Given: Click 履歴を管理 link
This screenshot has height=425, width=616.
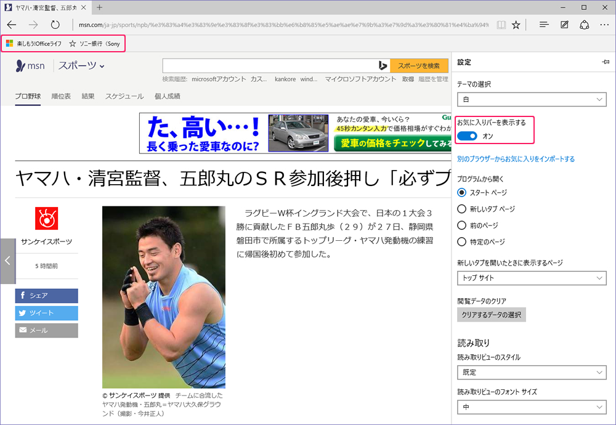Looking at the screenshot, I should coord(433,79).
